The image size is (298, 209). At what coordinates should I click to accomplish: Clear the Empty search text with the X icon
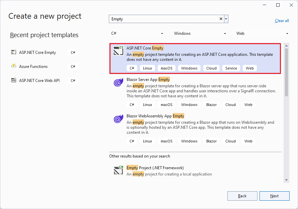click(220, 19)
